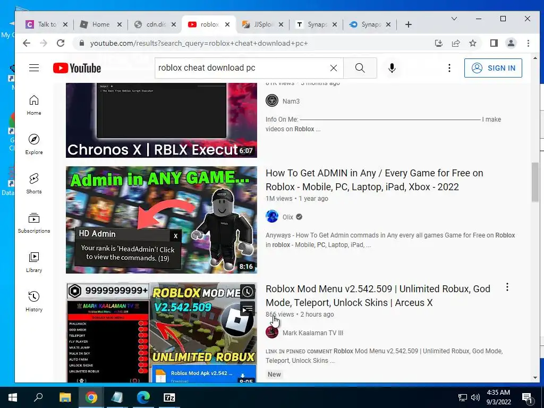544x408 pixels.
Task: Click the YouTube logo
Action: pos(77,68)
